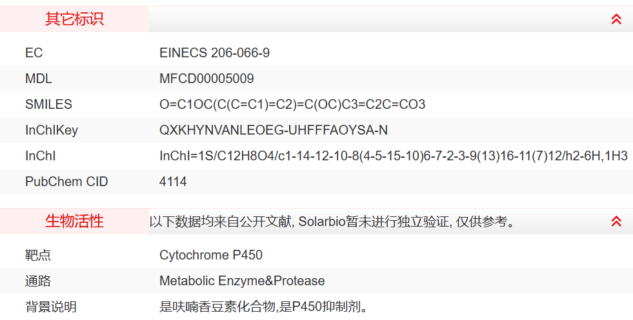
Task: Click the PubChem CID row label
Action: 66,182
